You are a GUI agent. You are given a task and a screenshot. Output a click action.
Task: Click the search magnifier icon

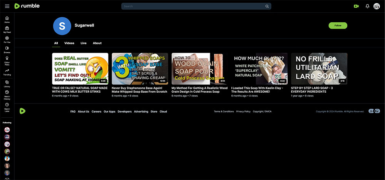267,7
